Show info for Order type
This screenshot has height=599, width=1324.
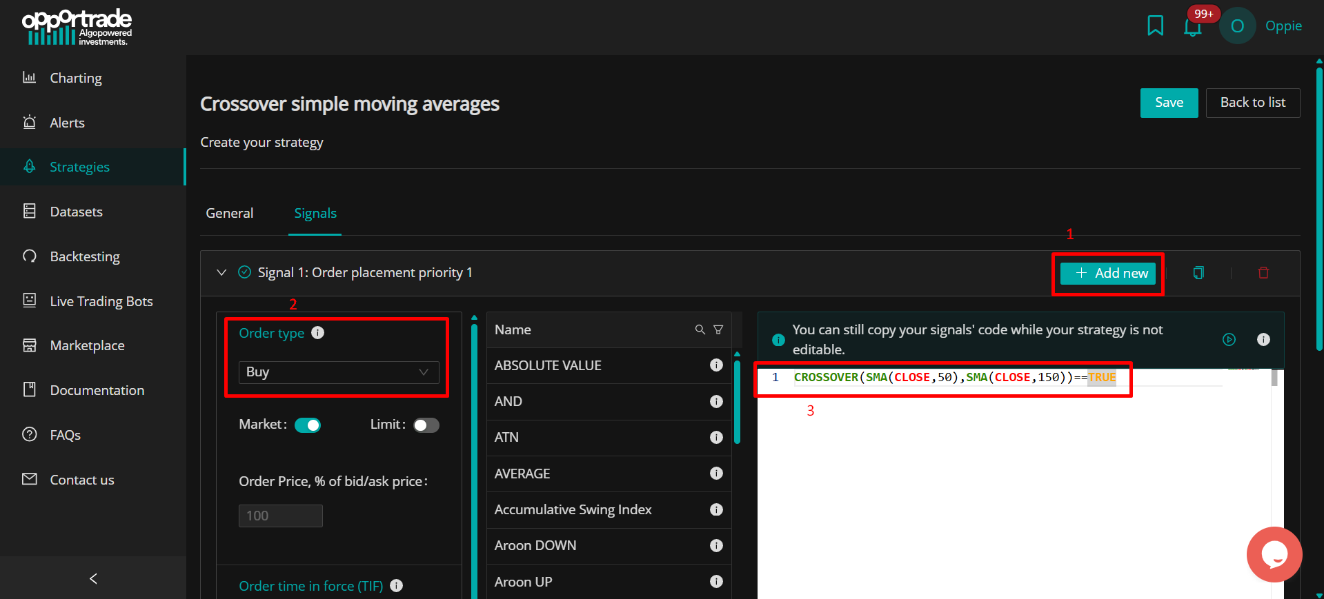(317, 332)
